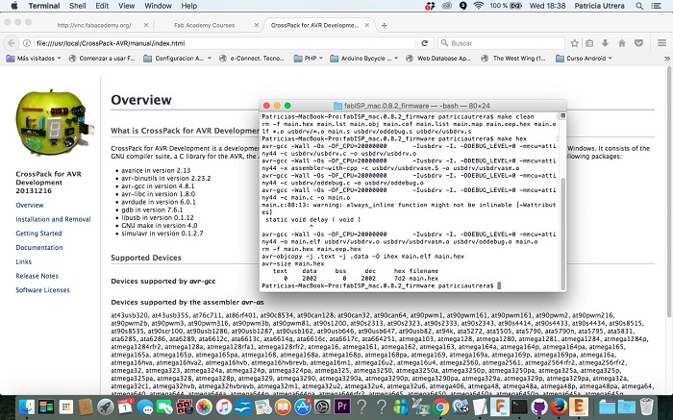Open FaceTime from the Dock
The image size is (673, 420).
pyautogui.click(x=164, y=406)
